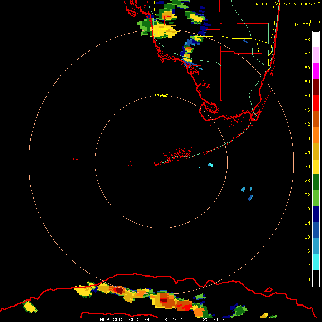Image resolution: width=322 pixels, height=322 pixels.
Task: Select the 30 legend value
Action: 307,166
